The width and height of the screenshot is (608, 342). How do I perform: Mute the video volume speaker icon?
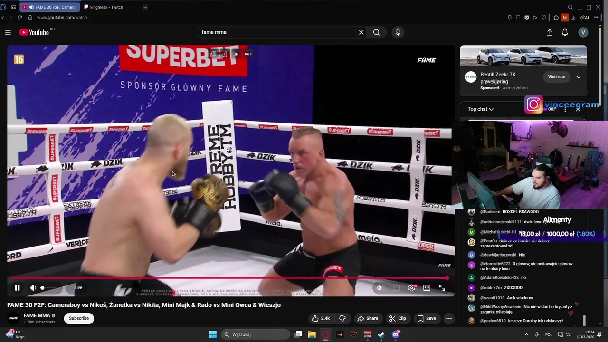[33, 288]
